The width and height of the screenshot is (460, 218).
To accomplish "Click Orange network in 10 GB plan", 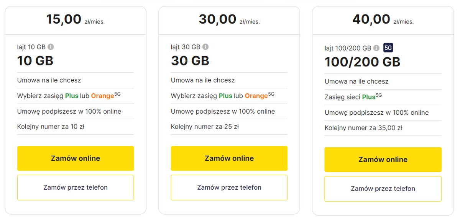I will pos(102,96).
